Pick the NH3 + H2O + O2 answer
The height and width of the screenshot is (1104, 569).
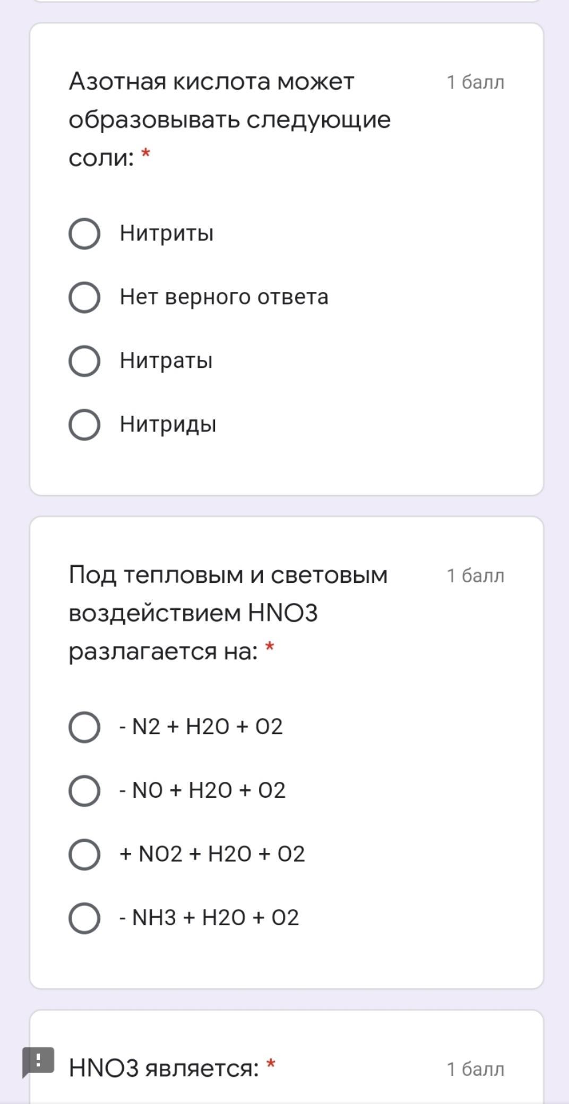pos(84,918)
